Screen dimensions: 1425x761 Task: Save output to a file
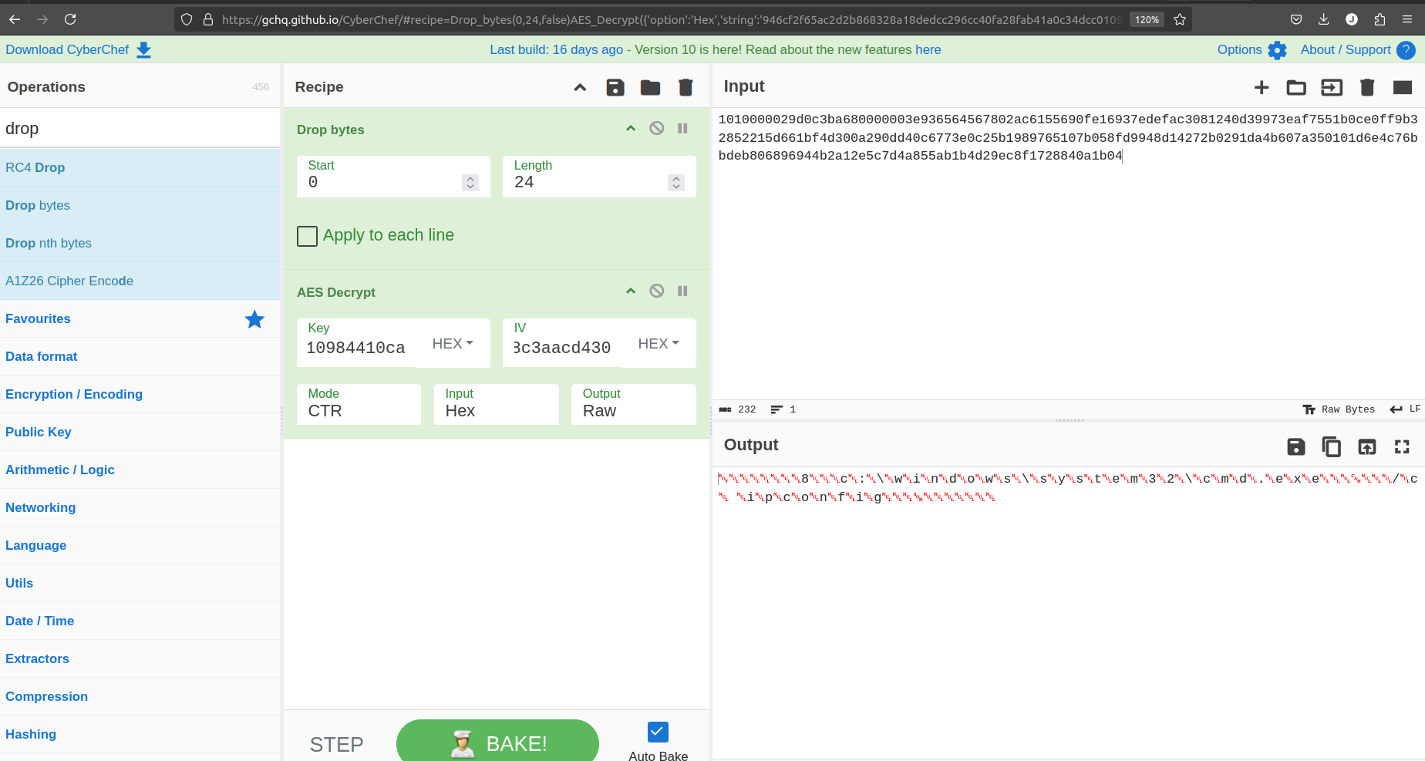[x=1295, y=446]
